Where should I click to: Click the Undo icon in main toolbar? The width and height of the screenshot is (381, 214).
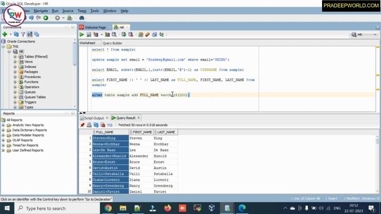click(x=32, y=18)
